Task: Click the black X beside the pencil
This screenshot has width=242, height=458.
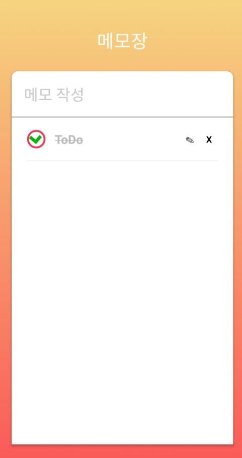Action: [x=209, y=140]
